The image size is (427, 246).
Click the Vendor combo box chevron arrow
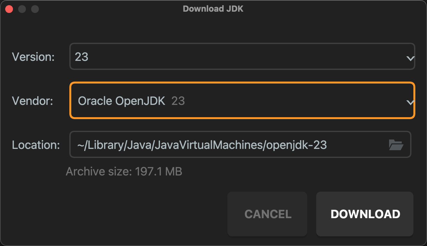410,102
